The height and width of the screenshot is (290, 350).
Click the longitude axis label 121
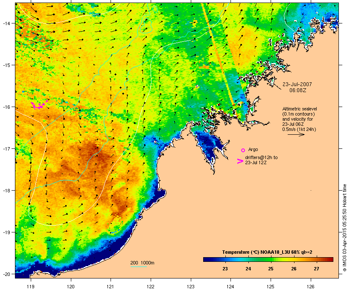(x=111, y=287)
